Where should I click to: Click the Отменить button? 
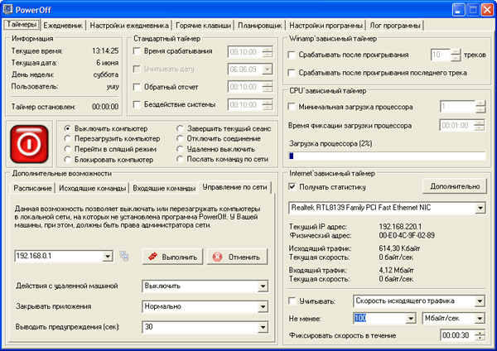(x=237, y=257)
